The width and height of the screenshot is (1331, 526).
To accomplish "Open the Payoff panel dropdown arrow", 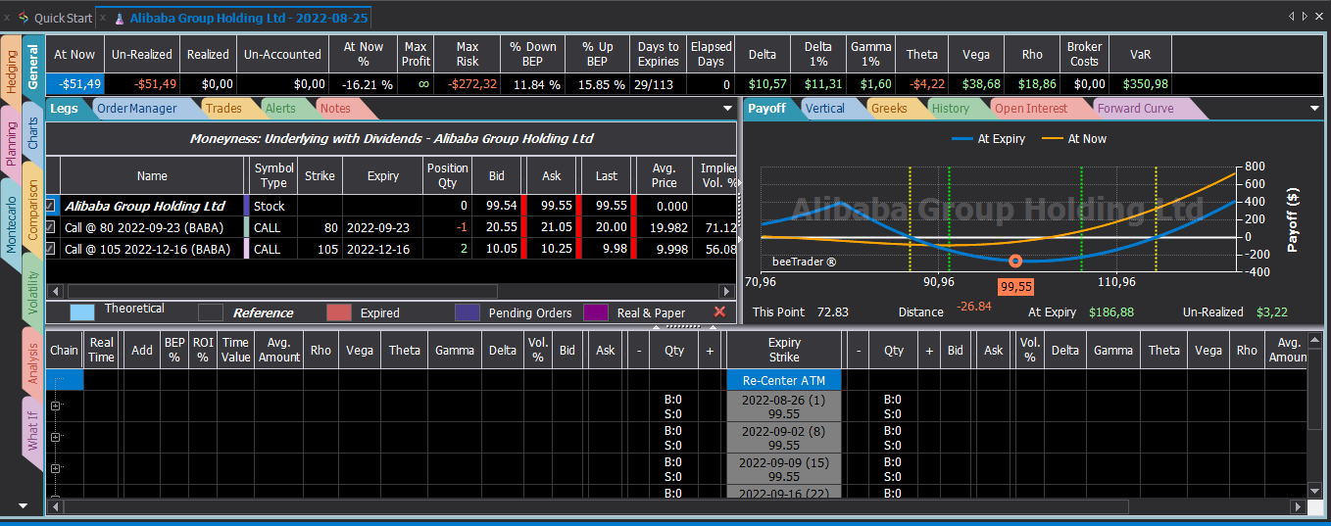I will [1314, 109].
